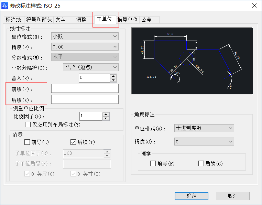The image size is (262, 205).
Task: Enable angular 后续(G) checkbox
Action: pyautogui.click(x=201, y=163)
